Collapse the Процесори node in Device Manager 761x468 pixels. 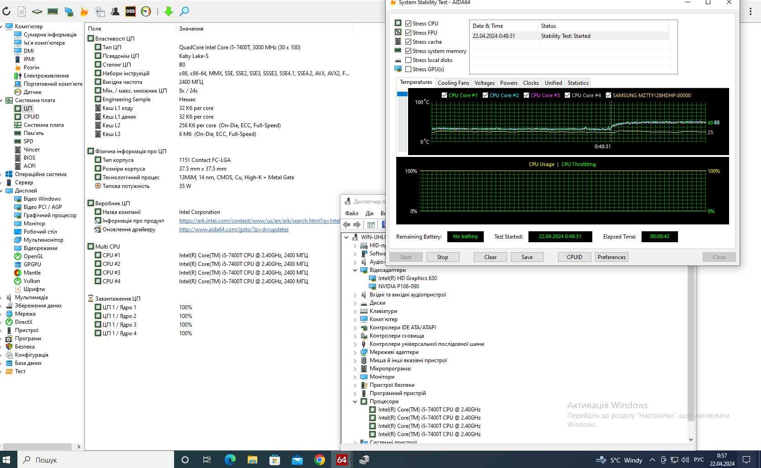click(355, 401)
